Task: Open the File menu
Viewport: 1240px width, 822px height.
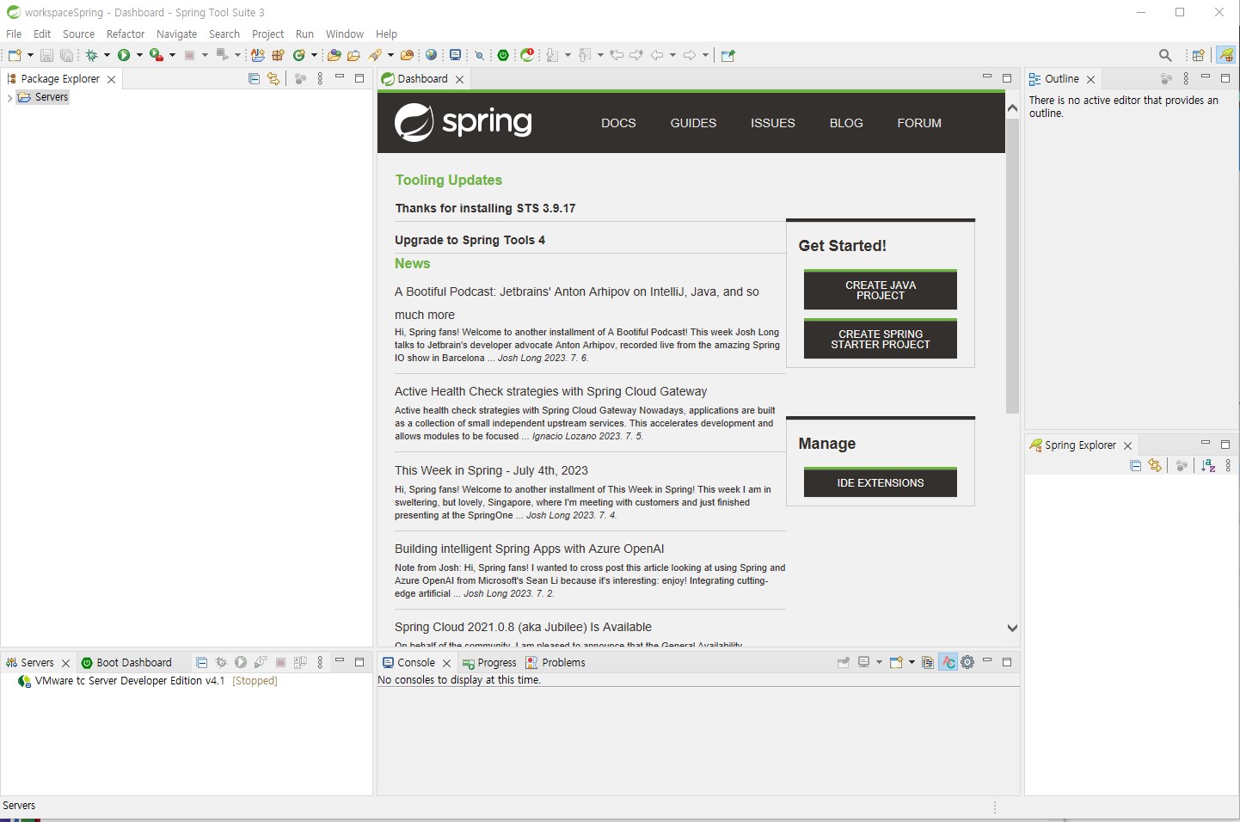Action: (14, 34)
